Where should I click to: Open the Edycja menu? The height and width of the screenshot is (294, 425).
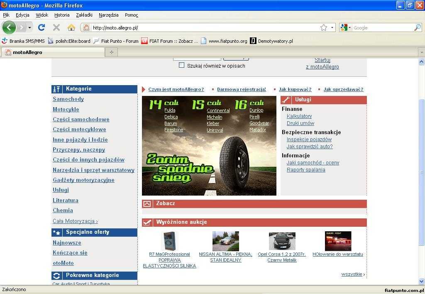pyautogui.click(x=22, y=15)
